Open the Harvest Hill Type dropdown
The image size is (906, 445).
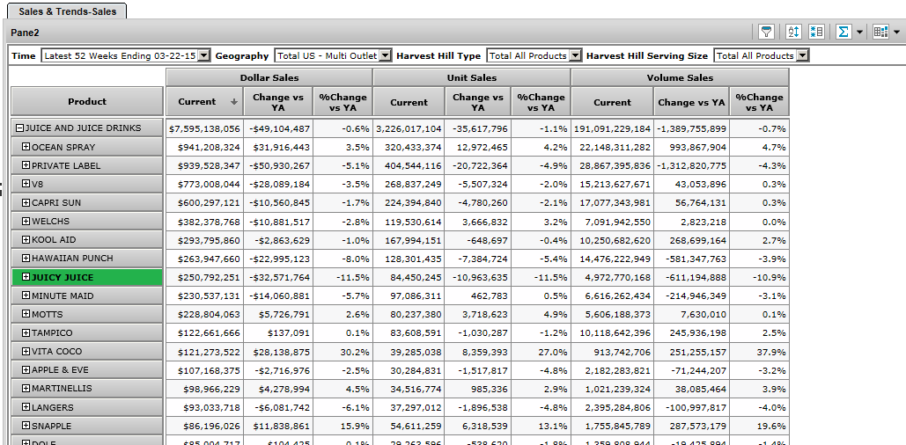pos(575,55)
